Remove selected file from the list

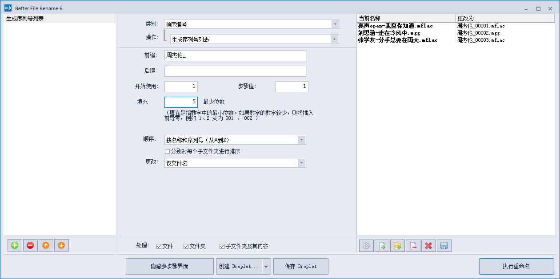(x=413, y=246)
